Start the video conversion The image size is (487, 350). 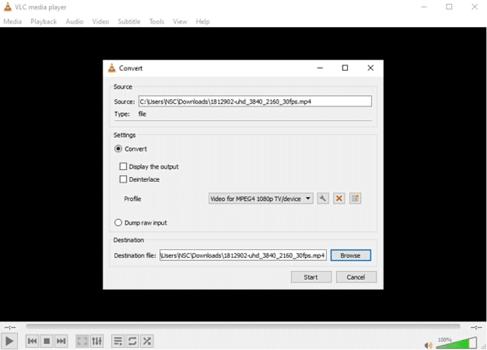(311, 277)
